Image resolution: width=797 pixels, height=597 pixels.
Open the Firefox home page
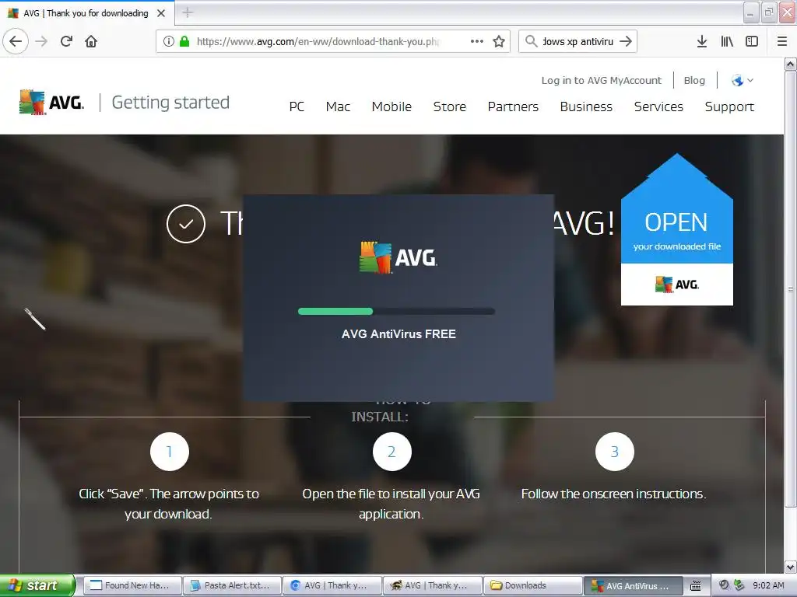click(x=91, y=41)
